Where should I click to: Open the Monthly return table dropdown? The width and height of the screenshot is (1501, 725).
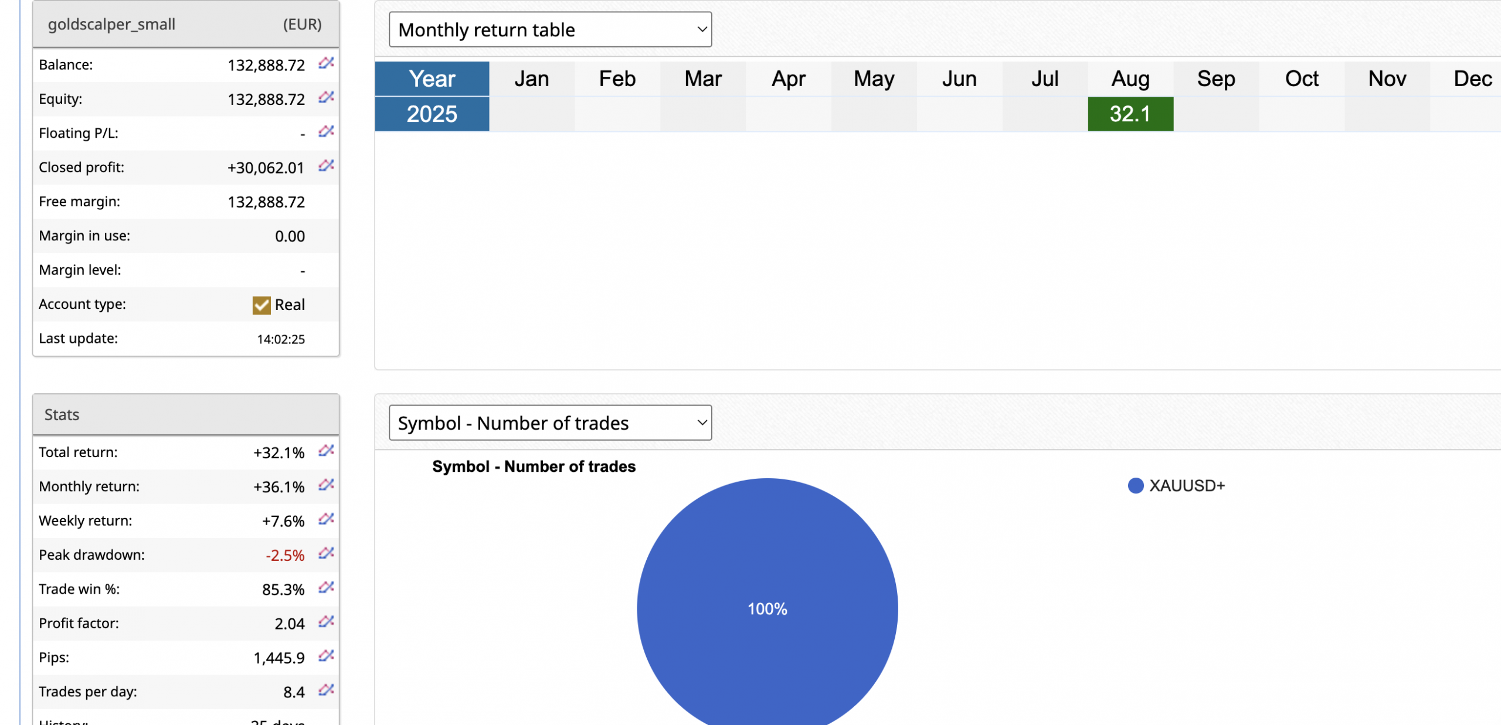pos(550,29)
